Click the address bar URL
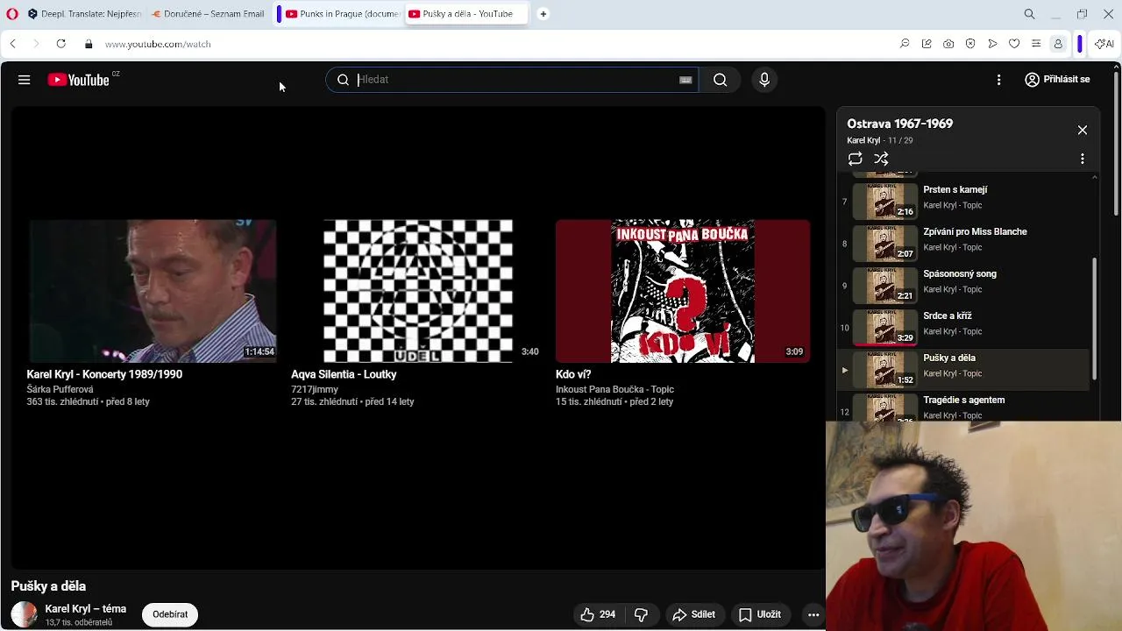Viewport: 1122px width, 631px height. tap(158, 44)
